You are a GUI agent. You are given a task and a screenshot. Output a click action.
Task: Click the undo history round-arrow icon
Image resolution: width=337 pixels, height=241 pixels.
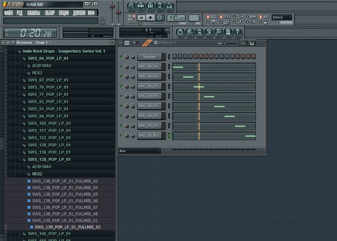180,32
